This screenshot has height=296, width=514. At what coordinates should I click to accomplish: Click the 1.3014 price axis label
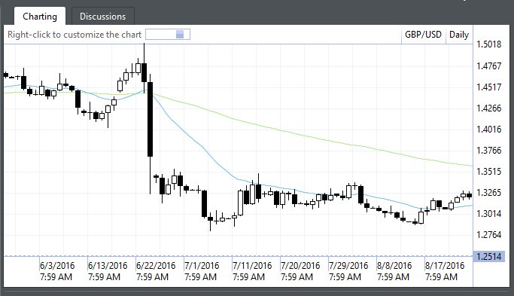[x=488, y=214]
